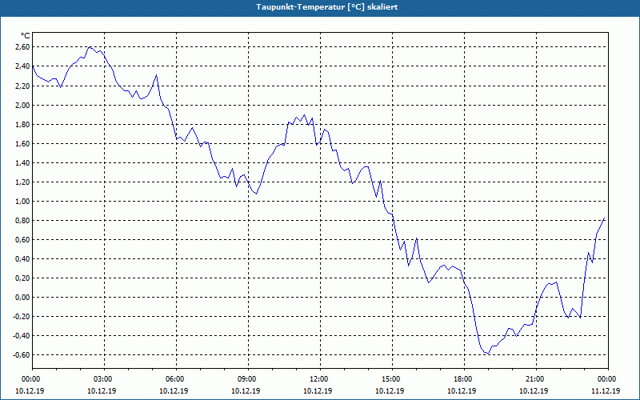The width and height of the screenshot is (640, 400).
Task: Click the '0,20' y-axis label
Action: click(23, 278)
